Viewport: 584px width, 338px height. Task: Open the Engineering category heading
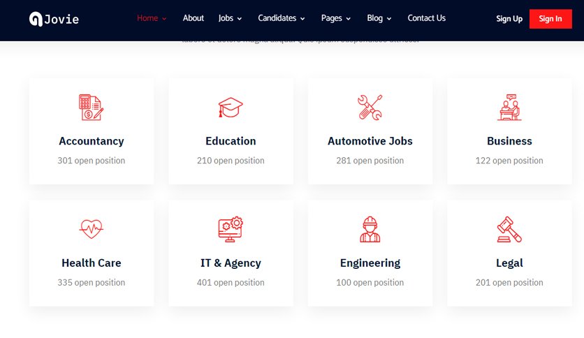click(370, 263)
